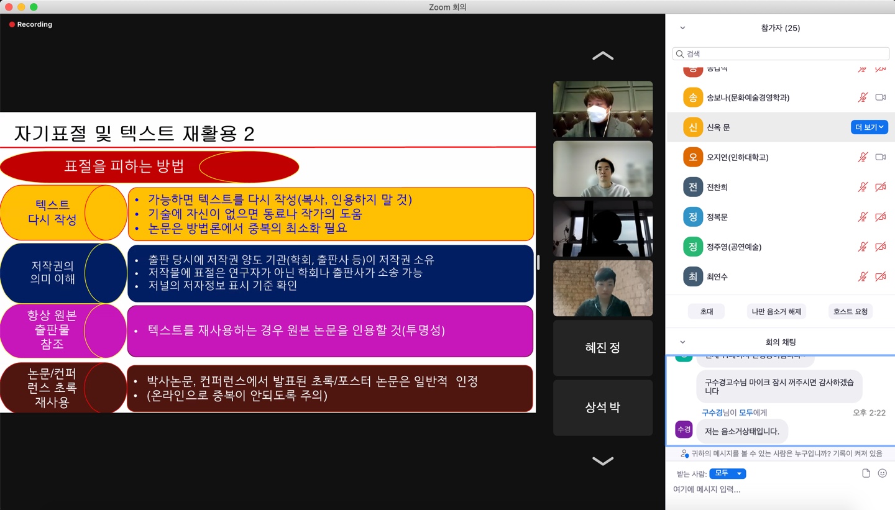Viewport: 895px width, 510px height.
Task: Click the 모두 link in chat header
Action: 745,412
